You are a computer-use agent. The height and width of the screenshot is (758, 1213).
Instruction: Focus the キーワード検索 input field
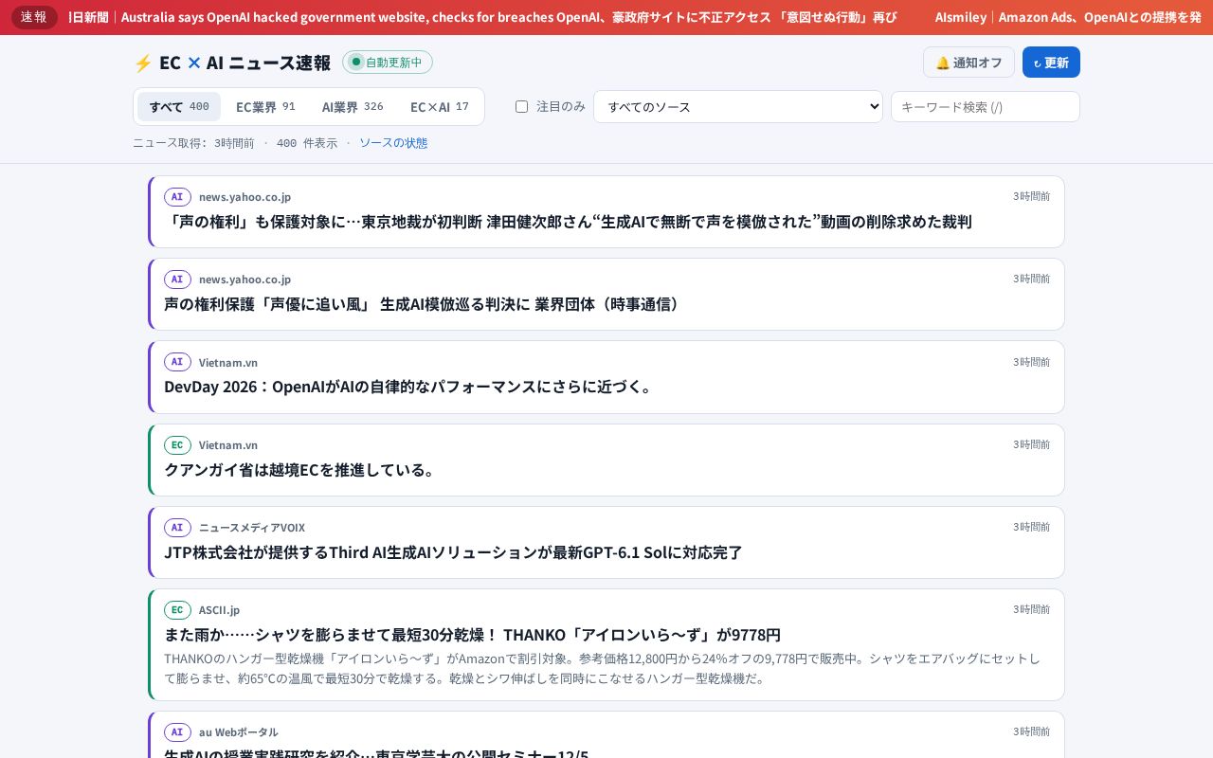[986, 106]
